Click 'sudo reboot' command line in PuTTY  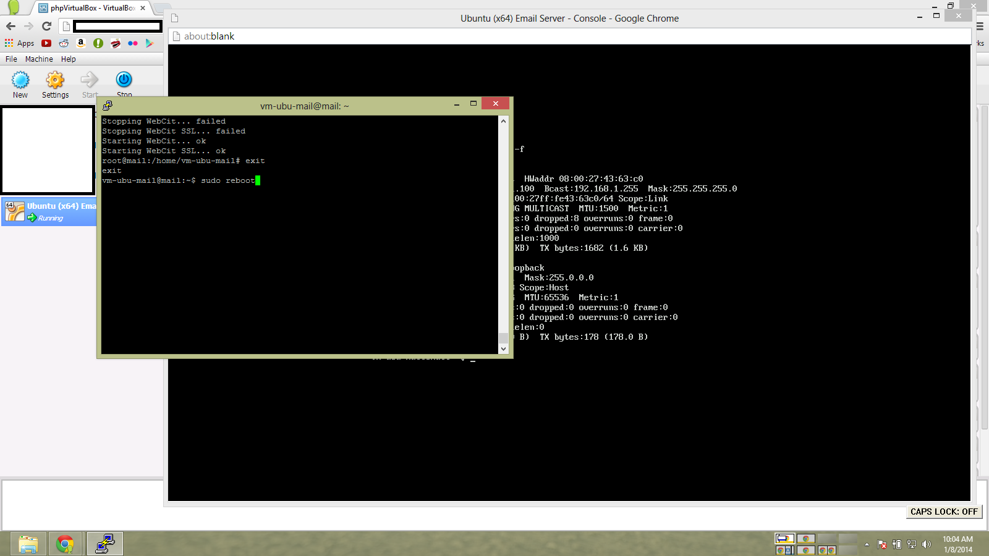click(x=181, y=180)
